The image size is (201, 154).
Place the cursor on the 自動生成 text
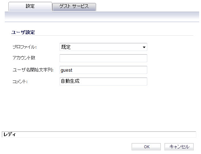(70, 81)
